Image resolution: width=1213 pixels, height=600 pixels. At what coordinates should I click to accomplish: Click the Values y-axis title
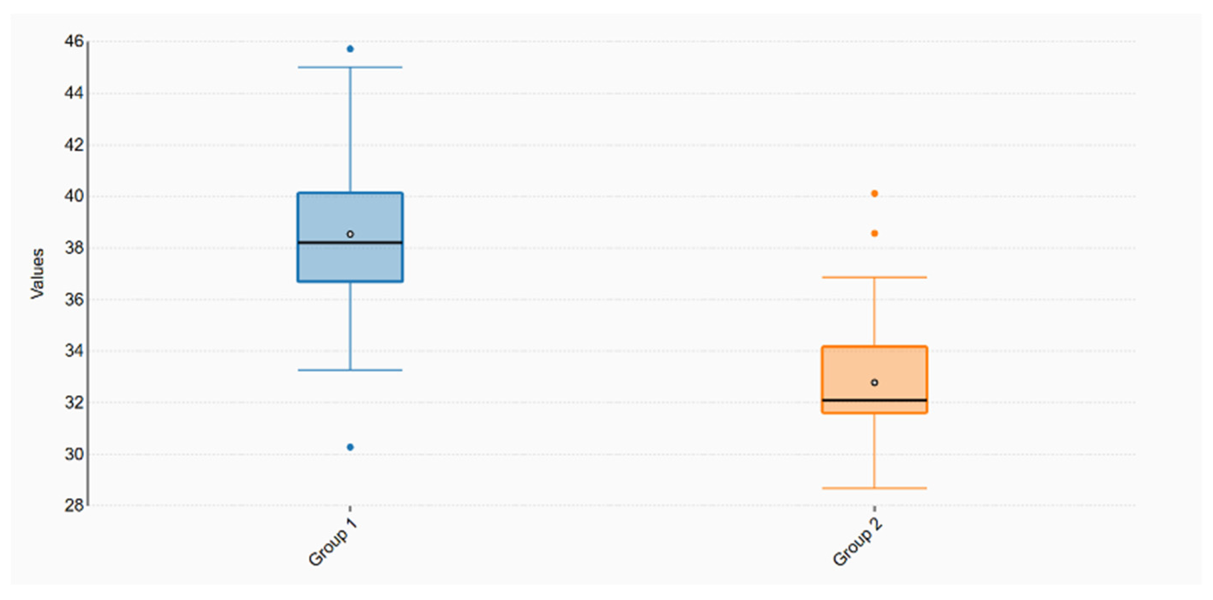pos(37,273)
